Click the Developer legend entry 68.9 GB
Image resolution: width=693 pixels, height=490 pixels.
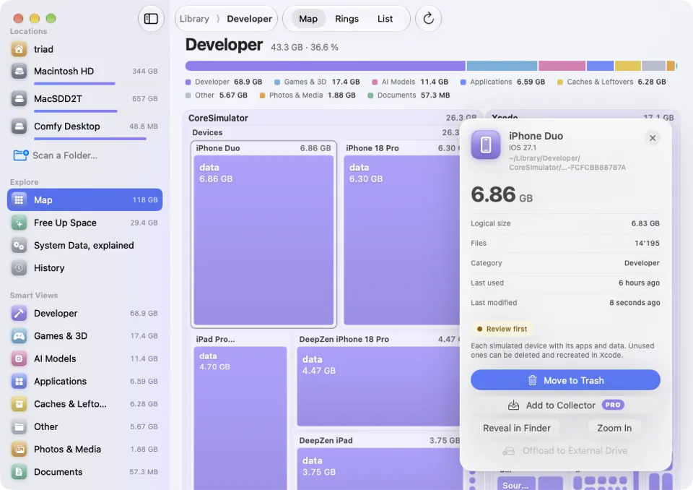(x=224, y=82)
